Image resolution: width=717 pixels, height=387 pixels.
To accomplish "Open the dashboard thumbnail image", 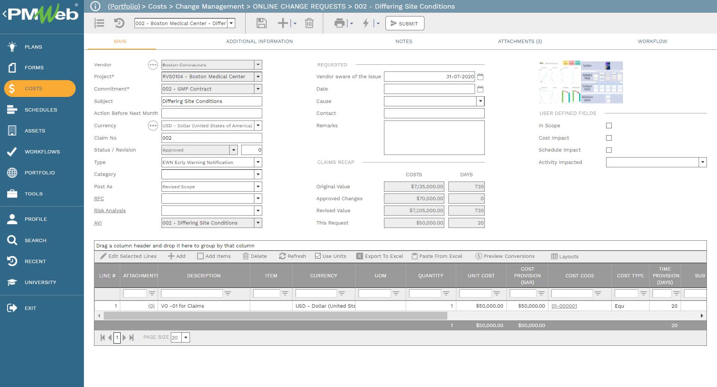I will (581, 82).
